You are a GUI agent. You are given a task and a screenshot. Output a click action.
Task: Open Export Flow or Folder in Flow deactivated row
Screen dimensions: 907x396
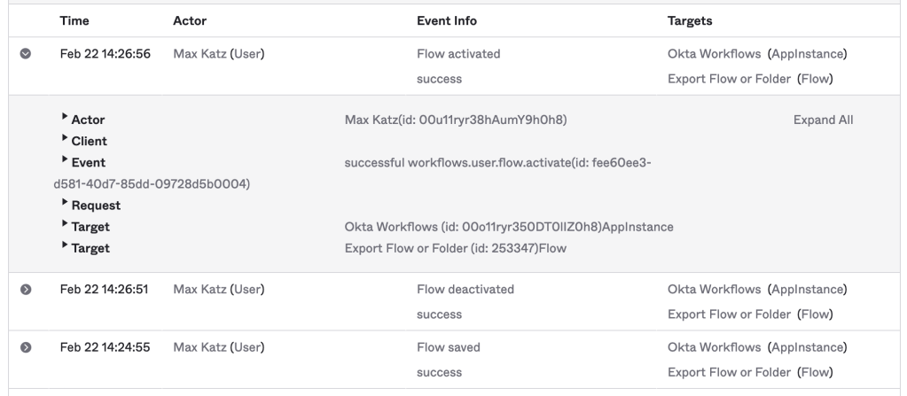point(729,314)
